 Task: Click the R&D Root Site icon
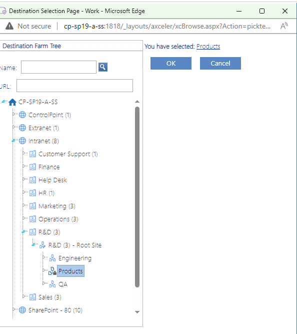click(42, 245)
